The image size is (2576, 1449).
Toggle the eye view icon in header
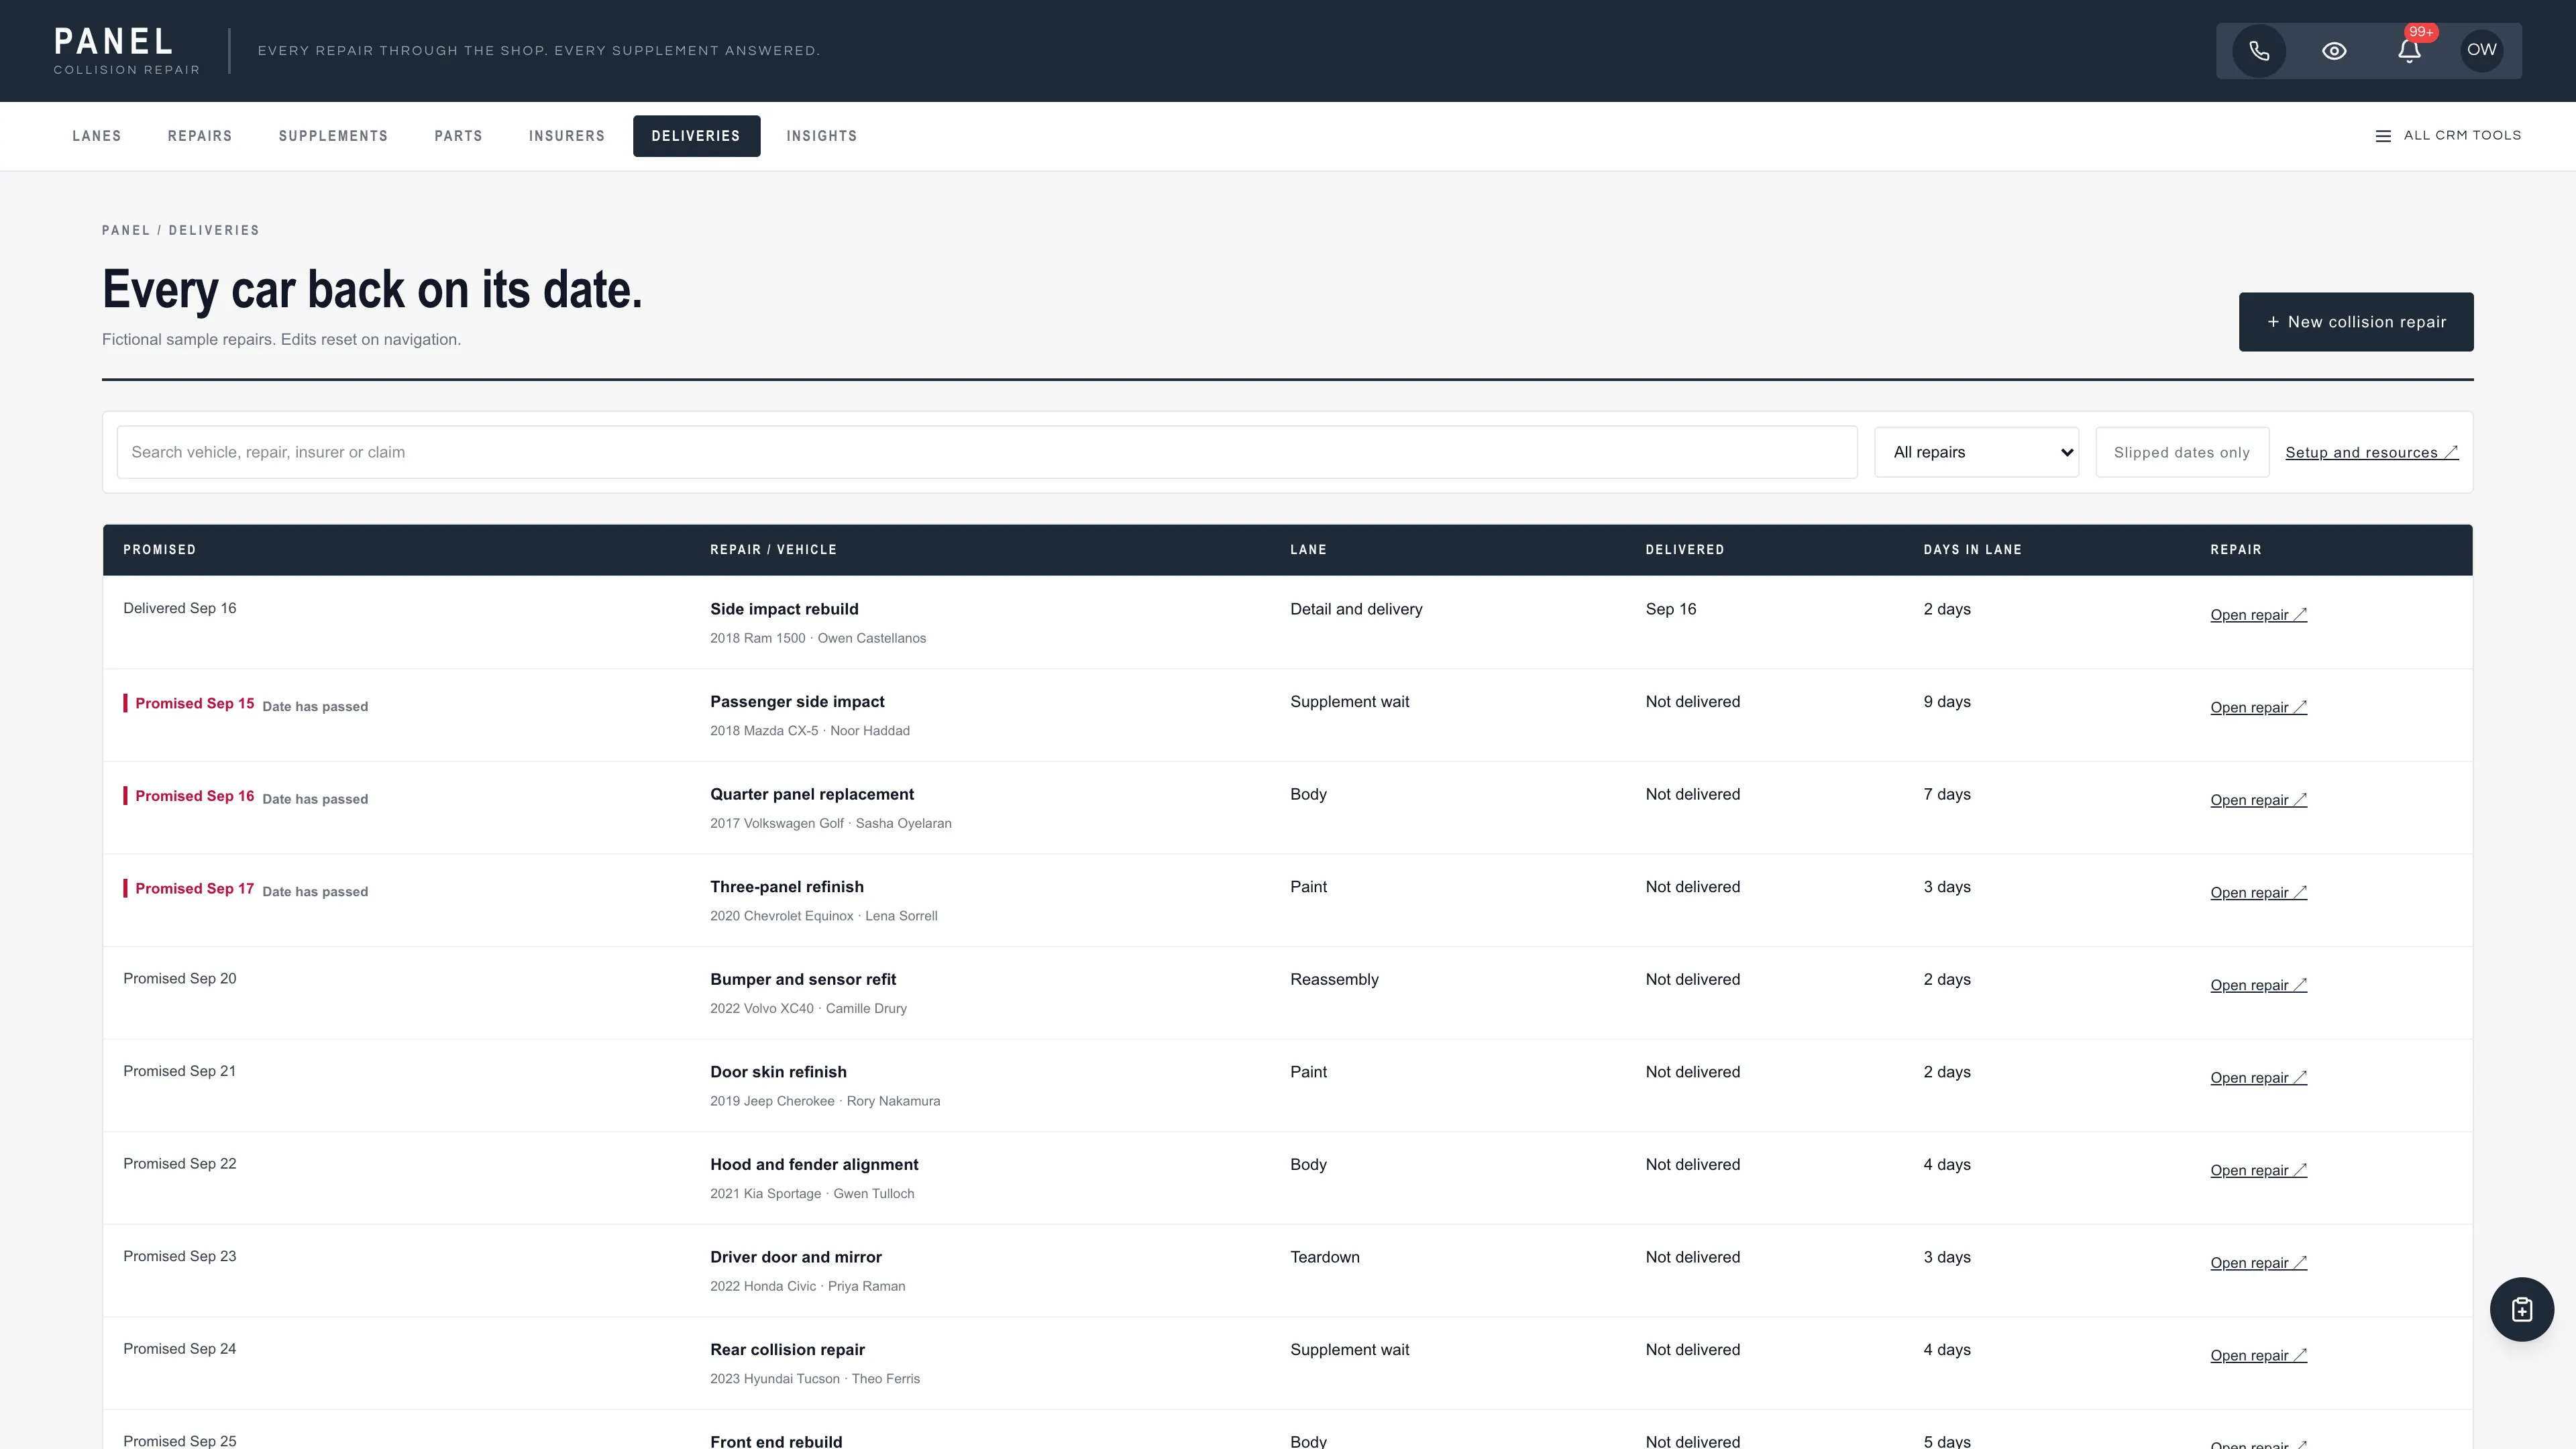click(2334, 51)
